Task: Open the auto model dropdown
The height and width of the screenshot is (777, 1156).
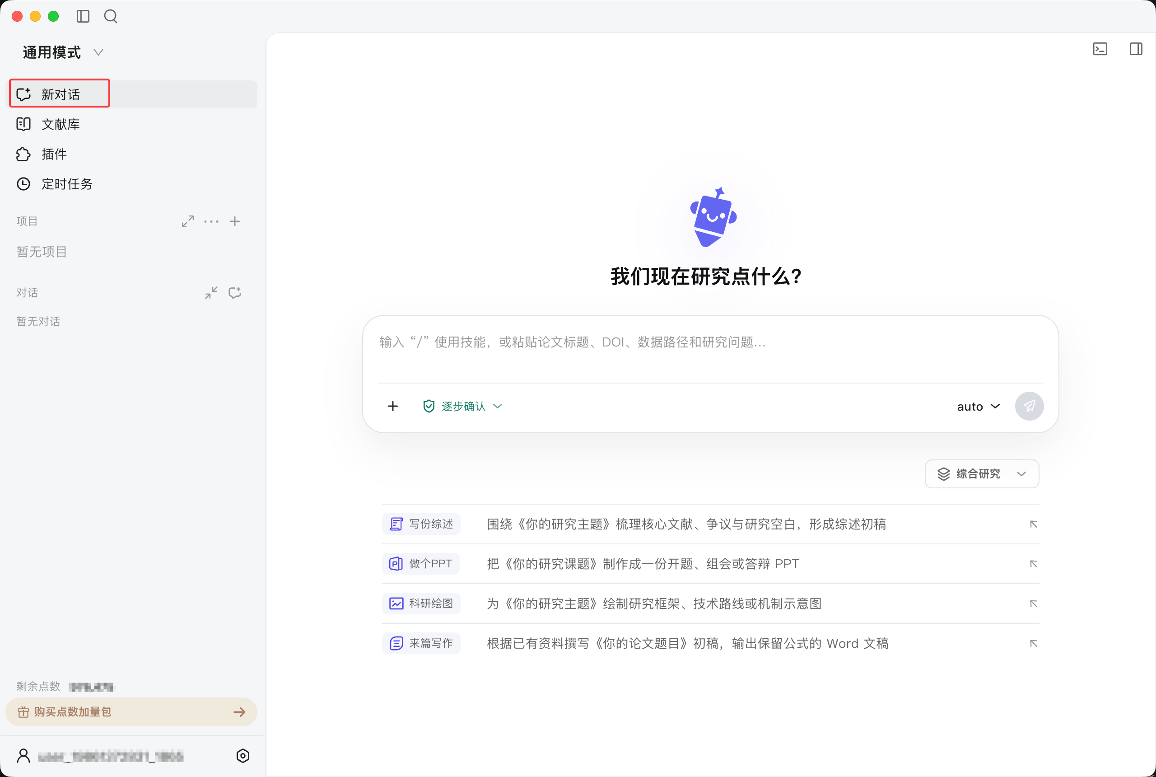Action: (x=978, y=406)
